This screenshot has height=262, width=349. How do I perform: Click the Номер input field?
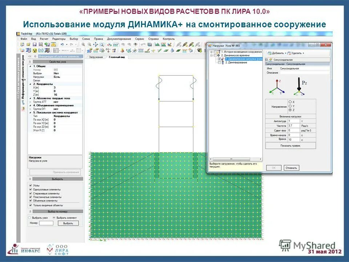[46, 223]
